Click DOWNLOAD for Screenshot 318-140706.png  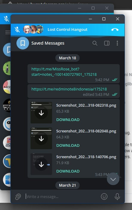[x=68, y=171]
